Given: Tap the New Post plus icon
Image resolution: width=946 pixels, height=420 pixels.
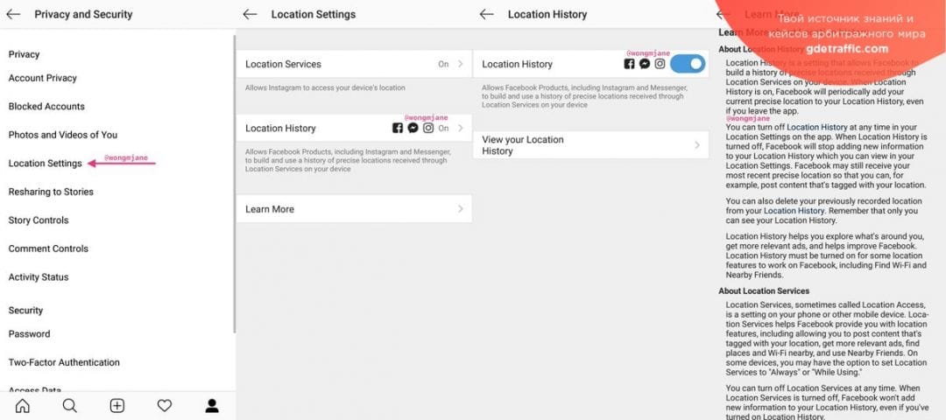Looking at the screenshot, I should [x=117, y=405].
